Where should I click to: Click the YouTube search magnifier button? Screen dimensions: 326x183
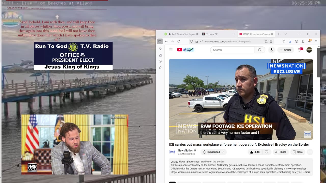260,50
